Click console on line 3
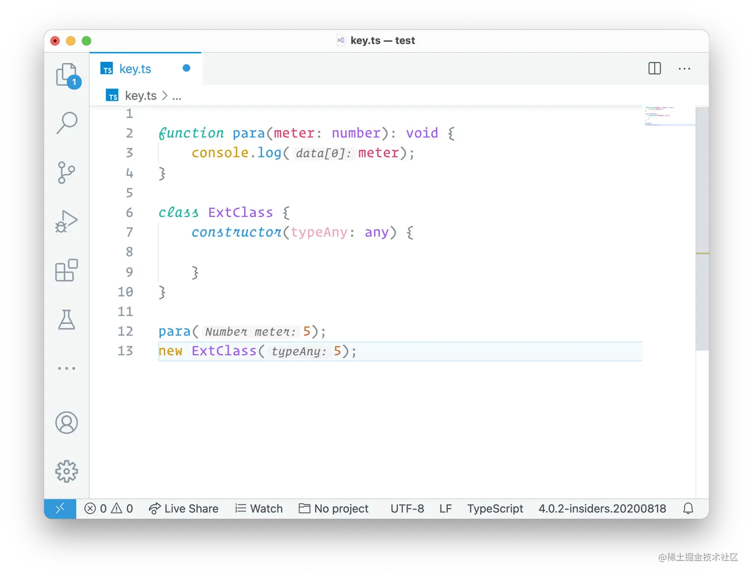 tap(220, 152)
